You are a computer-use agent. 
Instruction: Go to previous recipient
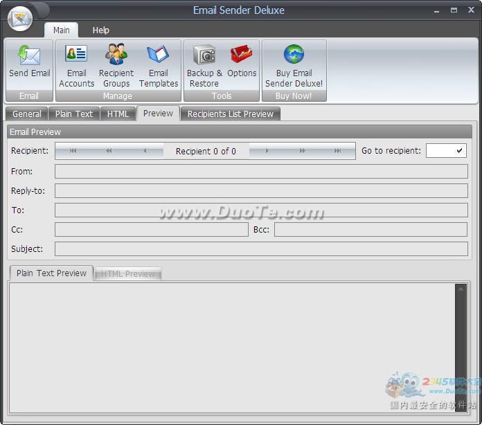click(x=145, y=151)
